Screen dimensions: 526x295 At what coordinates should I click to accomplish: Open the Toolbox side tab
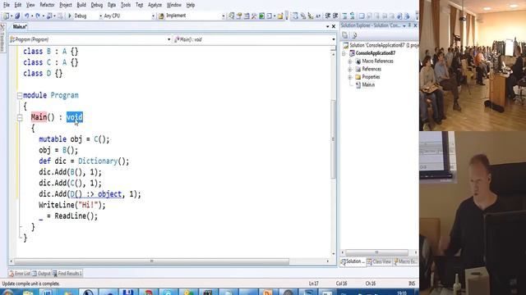point(2,38)
